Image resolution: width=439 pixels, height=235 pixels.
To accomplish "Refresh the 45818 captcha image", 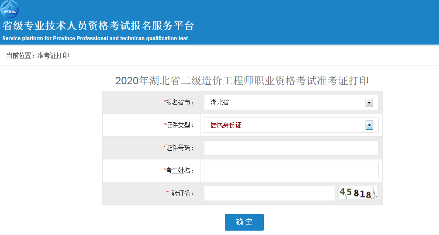I will point(358,193).
